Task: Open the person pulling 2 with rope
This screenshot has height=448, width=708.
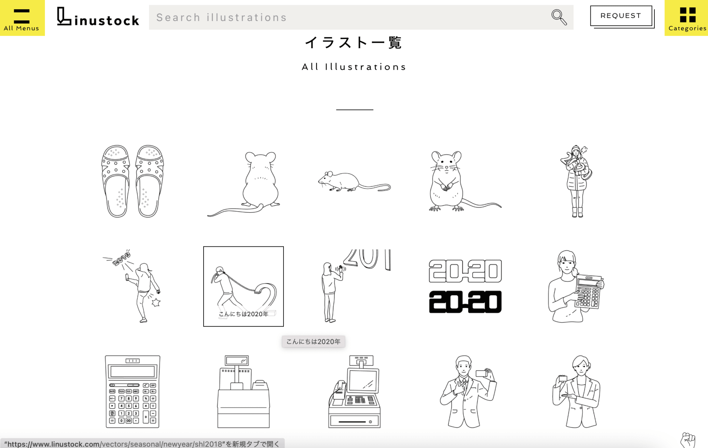Action: point(243,286)
